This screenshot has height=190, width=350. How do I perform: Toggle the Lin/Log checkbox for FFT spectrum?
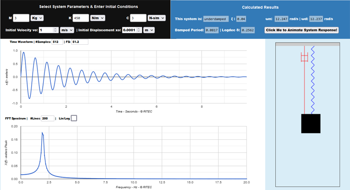tap(74, 118)
